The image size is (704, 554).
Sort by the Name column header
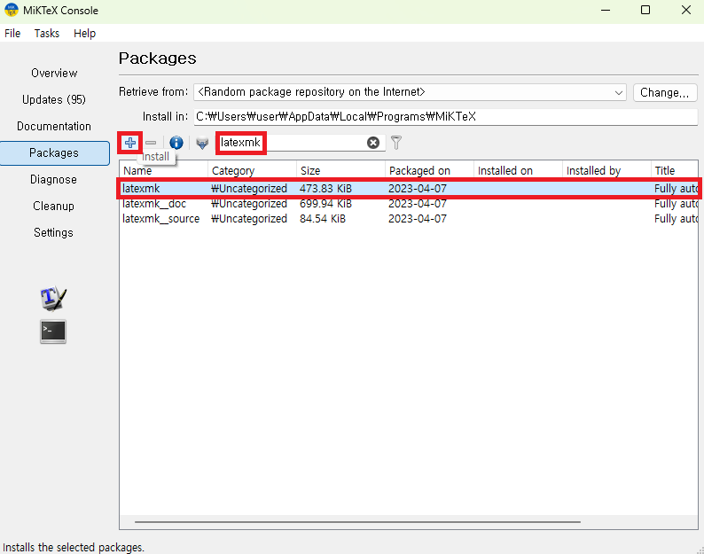point(163,170)
